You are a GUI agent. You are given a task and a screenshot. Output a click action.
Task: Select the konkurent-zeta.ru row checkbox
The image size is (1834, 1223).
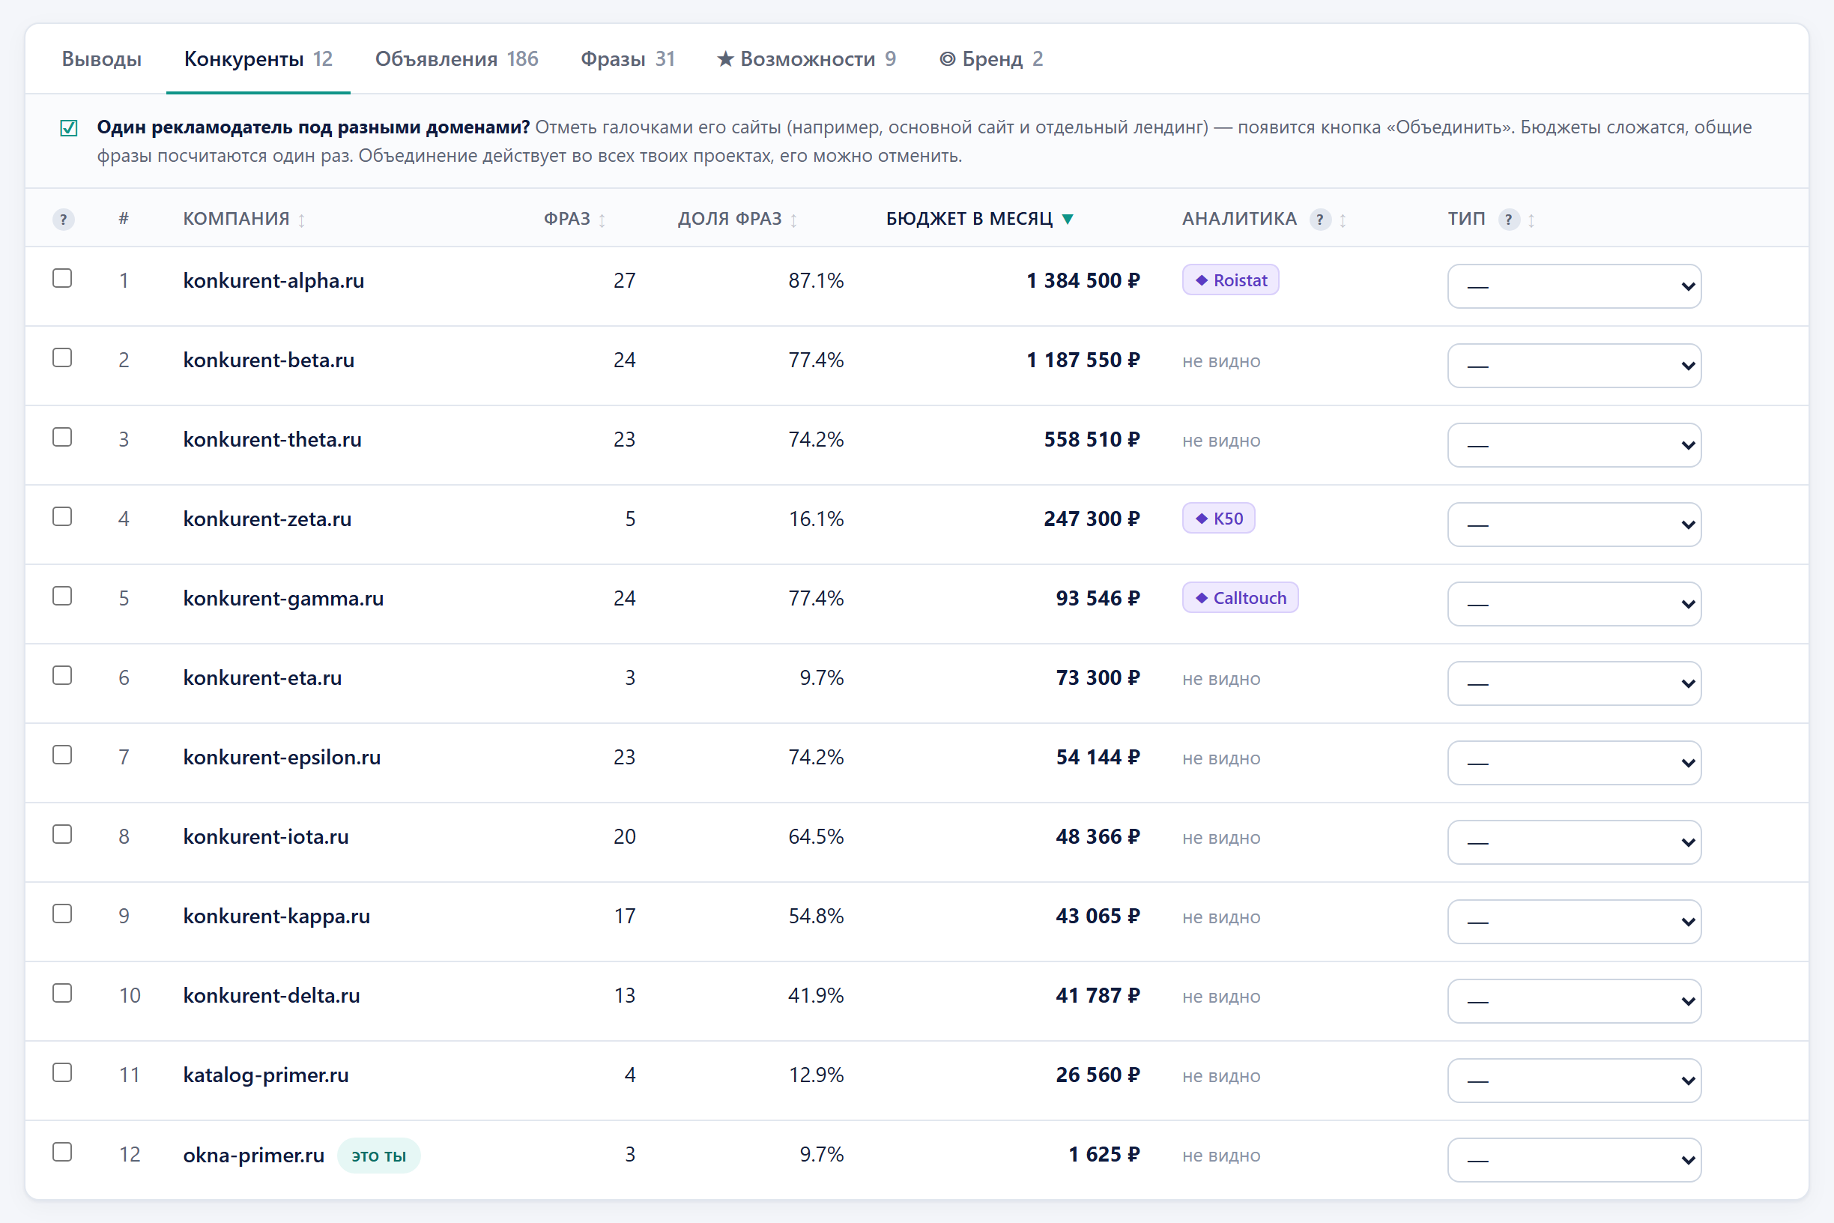[x=62, y=517]
